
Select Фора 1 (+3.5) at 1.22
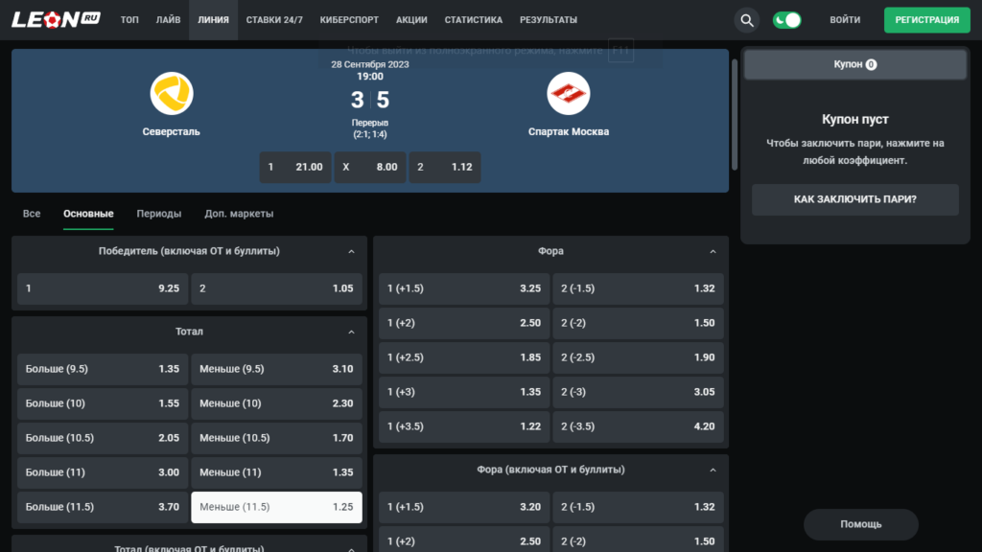click(464, 426)
